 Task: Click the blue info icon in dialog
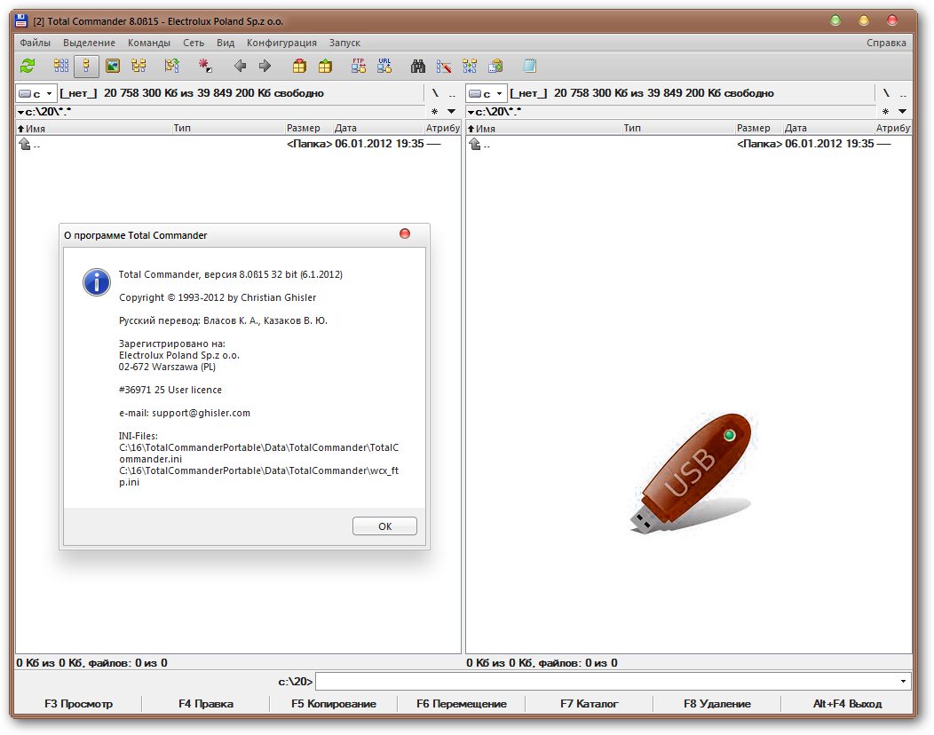click(x=96, y=282)
